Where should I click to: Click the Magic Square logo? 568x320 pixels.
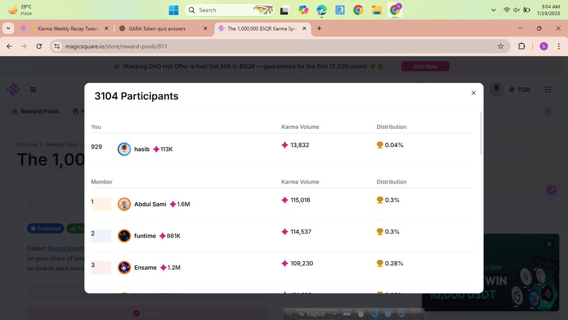(x=13, y=89)
